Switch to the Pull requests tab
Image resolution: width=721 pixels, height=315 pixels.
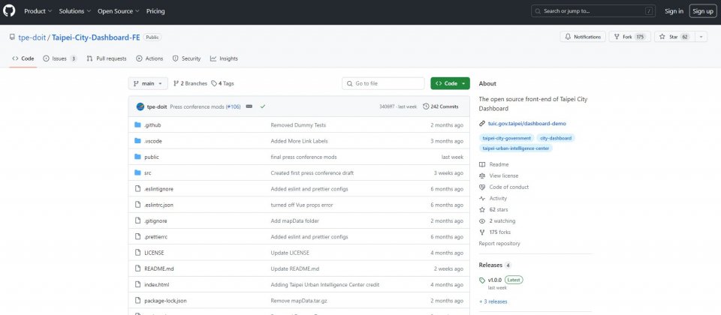107,58
